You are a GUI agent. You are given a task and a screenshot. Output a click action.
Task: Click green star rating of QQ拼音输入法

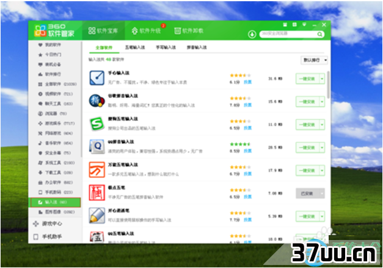click(240, 144)
